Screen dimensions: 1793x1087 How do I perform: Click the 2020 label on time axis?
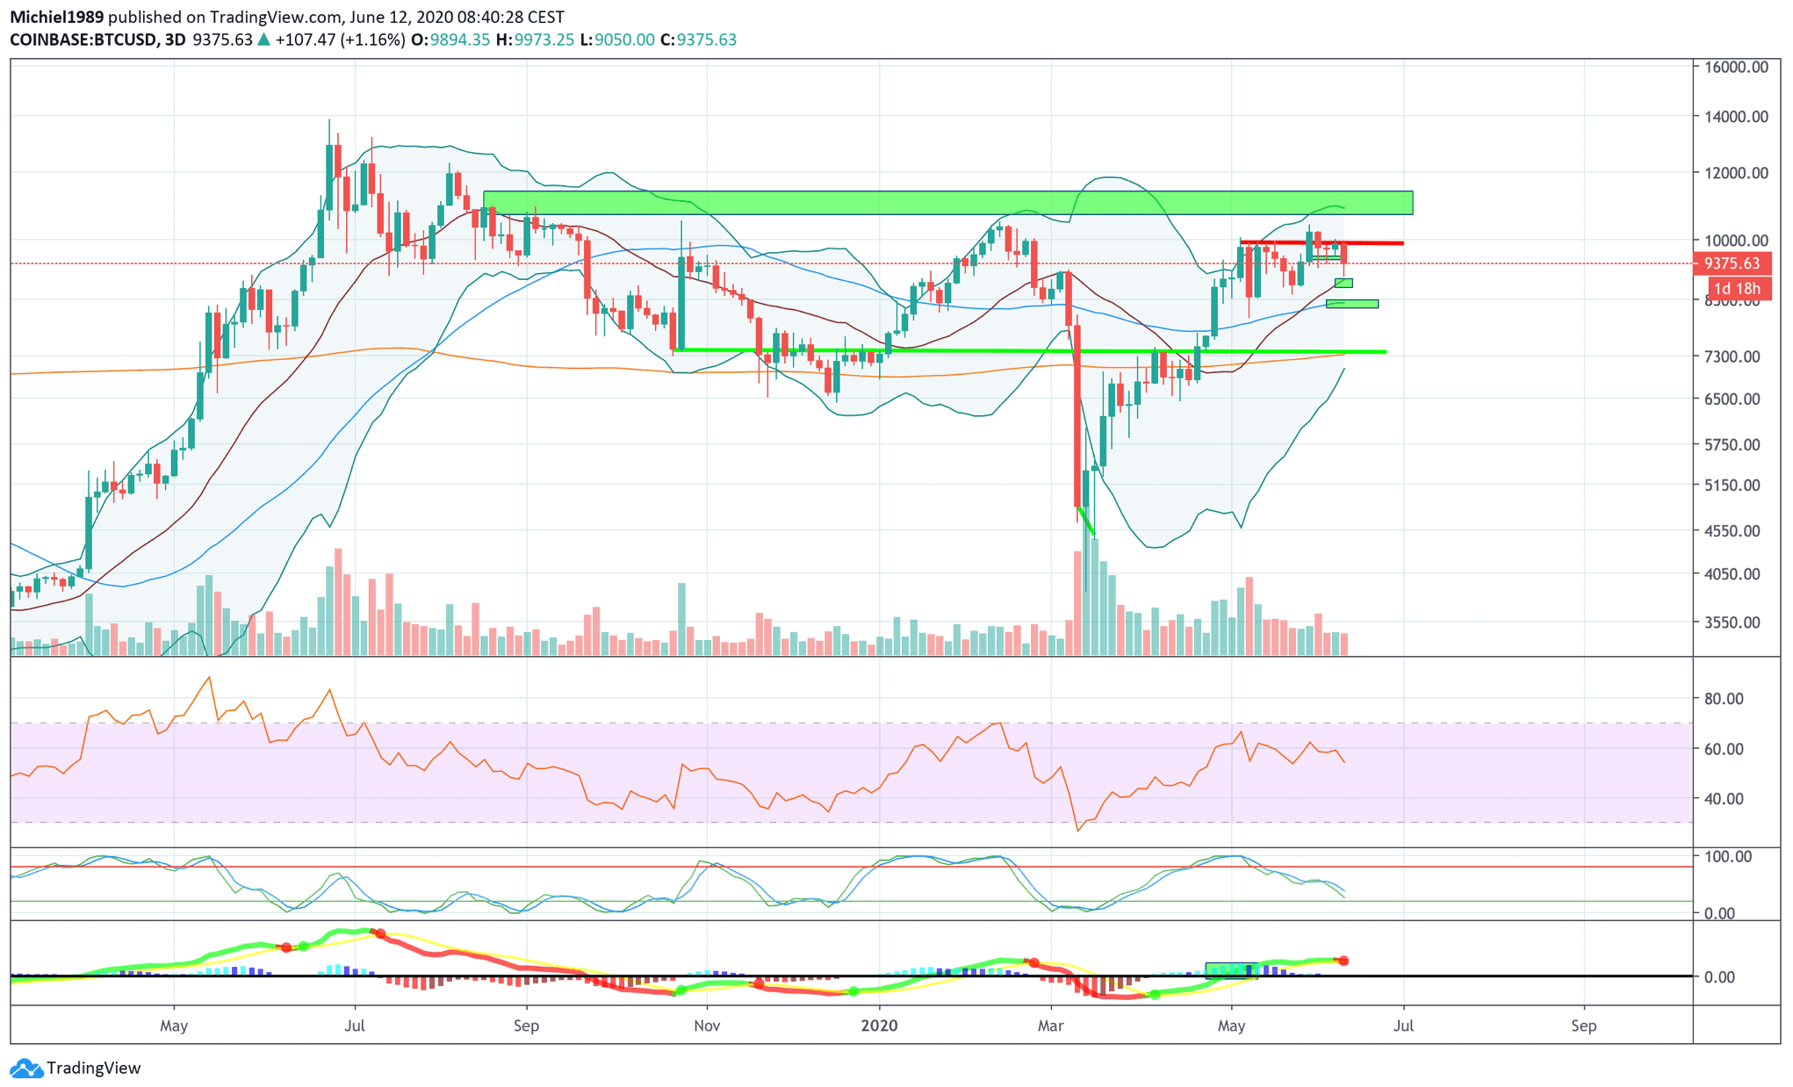pos(879,1026)
